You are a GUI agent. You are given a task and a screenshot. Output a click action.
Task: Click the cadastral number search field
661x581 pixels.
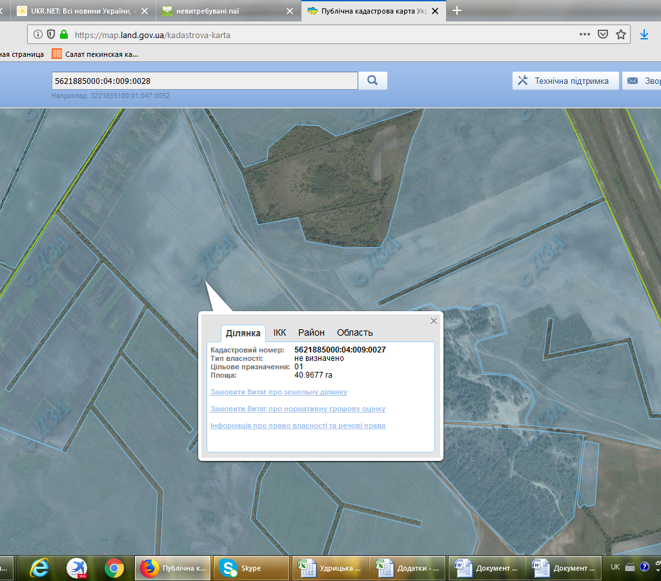pyautogui.click(x=204, y=81)
